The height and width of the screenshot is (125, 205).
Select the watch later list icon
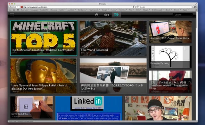(116, 15)
